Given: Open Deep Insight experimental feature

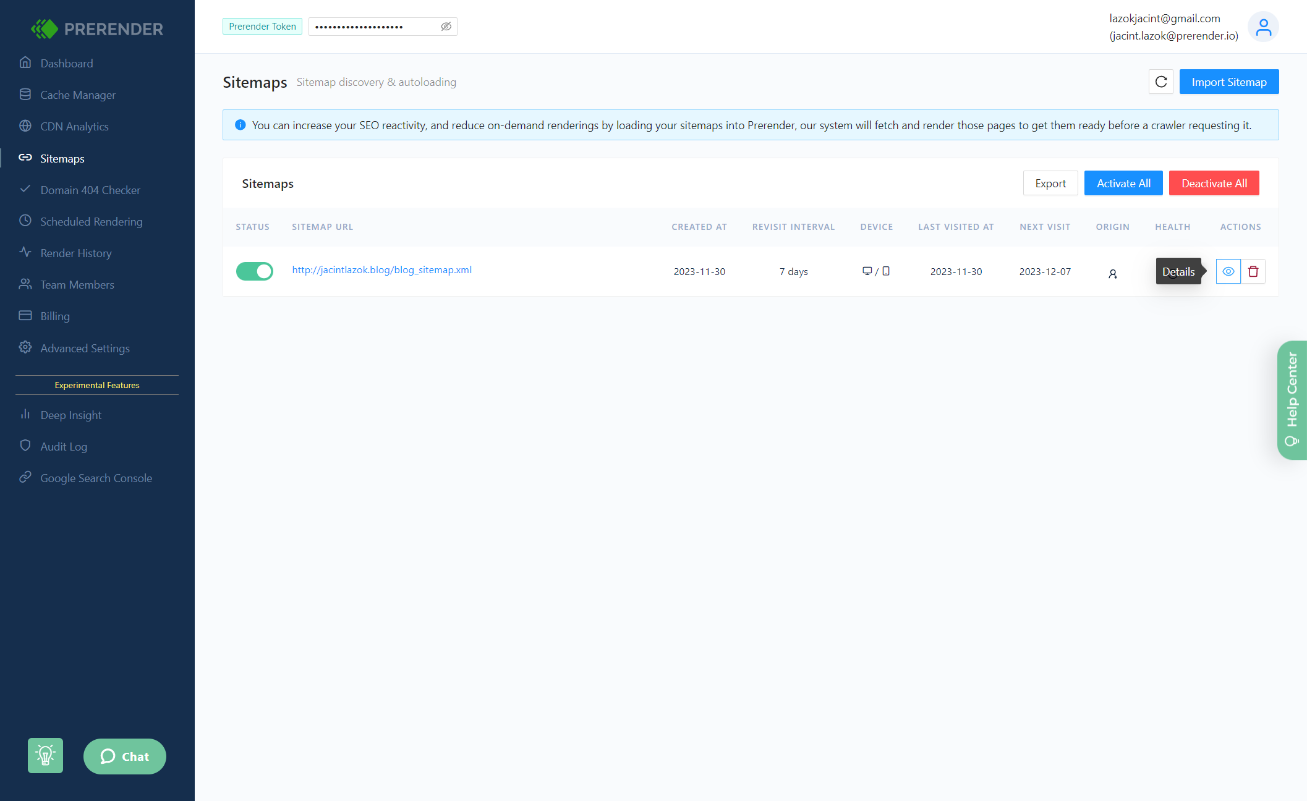Looking at the screenshot, I should click(x=70, y=415).
